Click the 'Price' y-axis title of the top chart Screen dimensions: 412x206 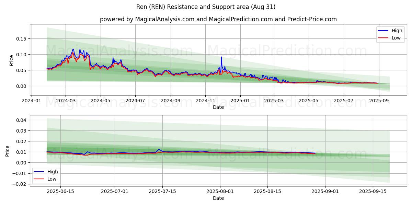11,60
